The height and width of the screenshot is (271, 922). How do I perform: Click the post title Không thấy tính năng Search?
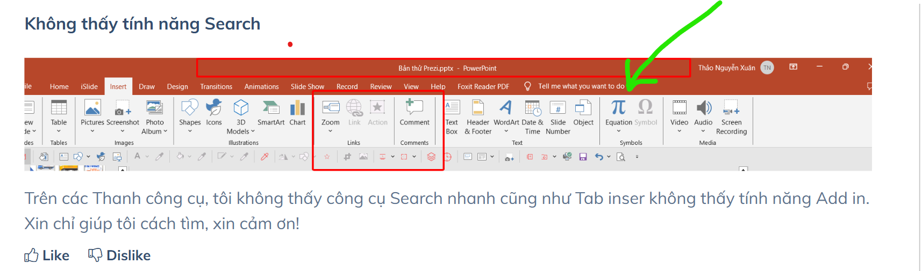(x=142, y=24)
